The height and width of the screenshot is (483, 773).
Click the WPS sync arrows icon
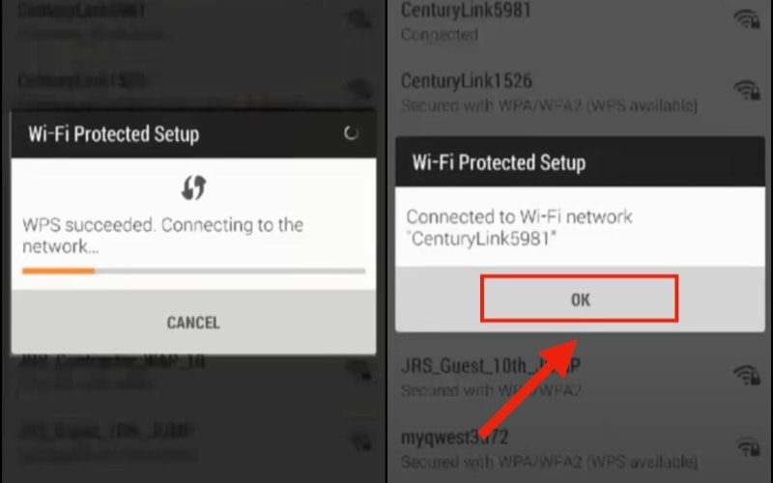coord(193,187)
